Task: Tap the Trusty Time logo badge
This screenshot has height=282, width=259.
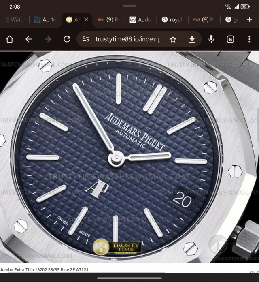Action: point(117,247)
